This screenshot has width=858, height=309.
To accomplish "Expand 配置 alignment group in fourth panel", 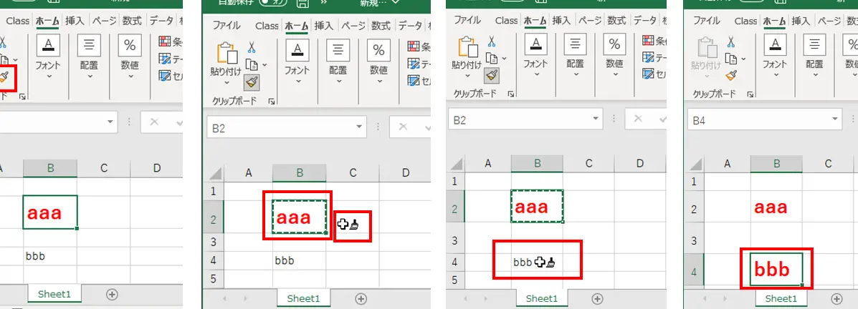I will [815, 75].
